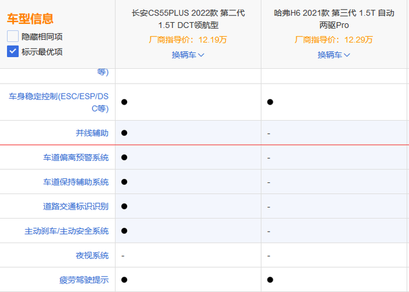
Task: Click 长安 price 厂商指导价 12.19万
Action: click(188, 40)
